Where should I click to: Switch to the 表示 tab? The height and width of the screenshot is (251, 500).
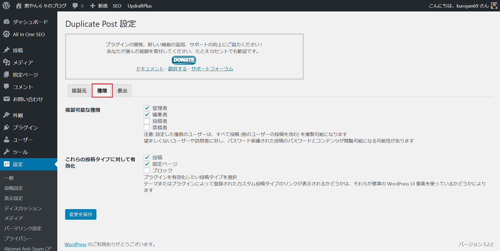122,91
